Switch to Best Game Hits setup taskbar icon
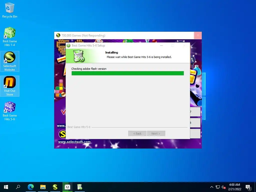256x192 pixels. (80, 187)
